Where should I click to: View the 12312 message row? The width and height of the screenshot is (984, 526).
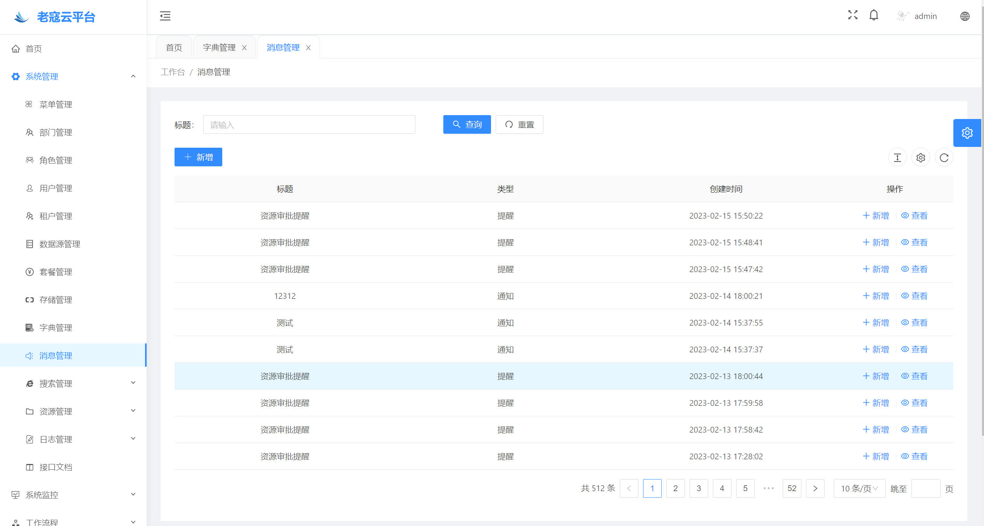pyautogui.click(x=914, y=296)
